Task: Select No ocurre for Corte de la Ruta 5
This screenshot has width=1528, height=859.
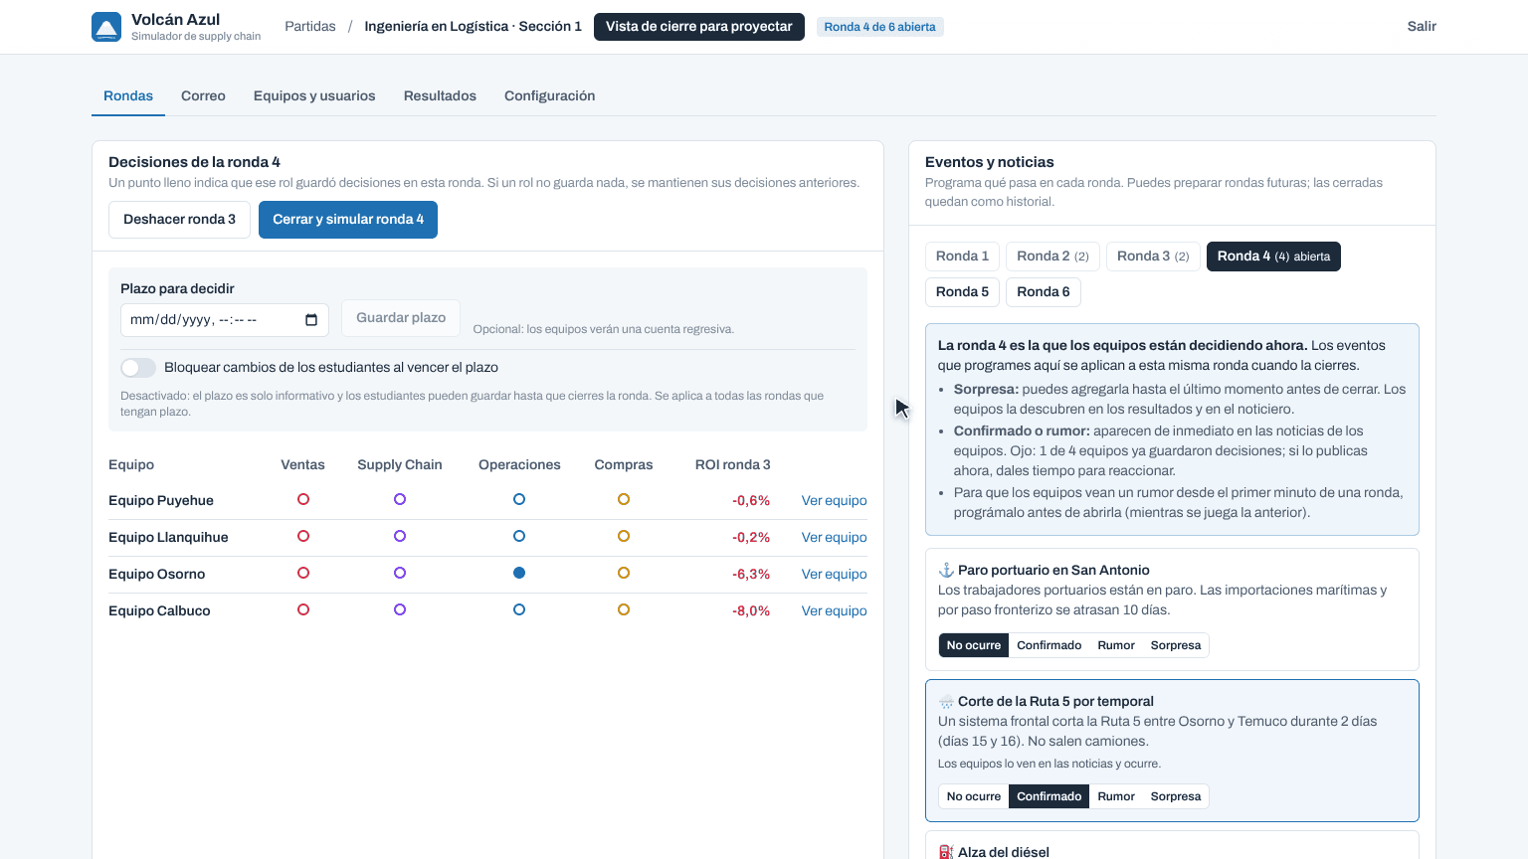Action: [x=974, y=796]
